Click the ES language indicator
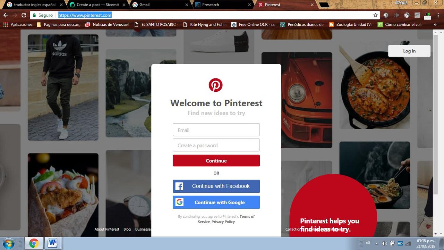The width and height of the screenshot is (444, 250). click(368, 242)
